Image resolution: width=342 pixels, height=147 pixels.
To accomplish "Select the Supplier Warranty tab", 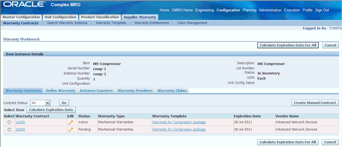I will pyautogui.click(x=140, y=17).
